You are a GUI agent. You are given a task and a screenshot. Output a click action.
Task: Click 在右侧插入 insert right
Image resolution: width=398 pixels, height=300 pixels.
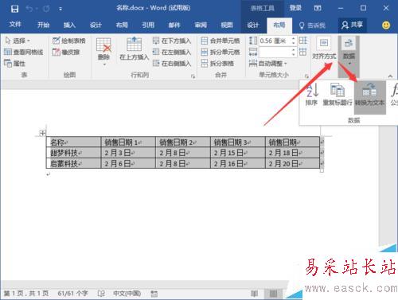point(172,64)
